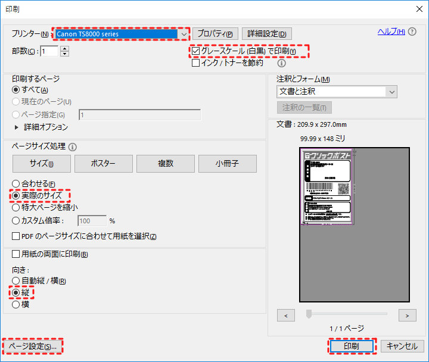
Task: Expand the 詳細オプション section
Action: (x=16, y=127)
